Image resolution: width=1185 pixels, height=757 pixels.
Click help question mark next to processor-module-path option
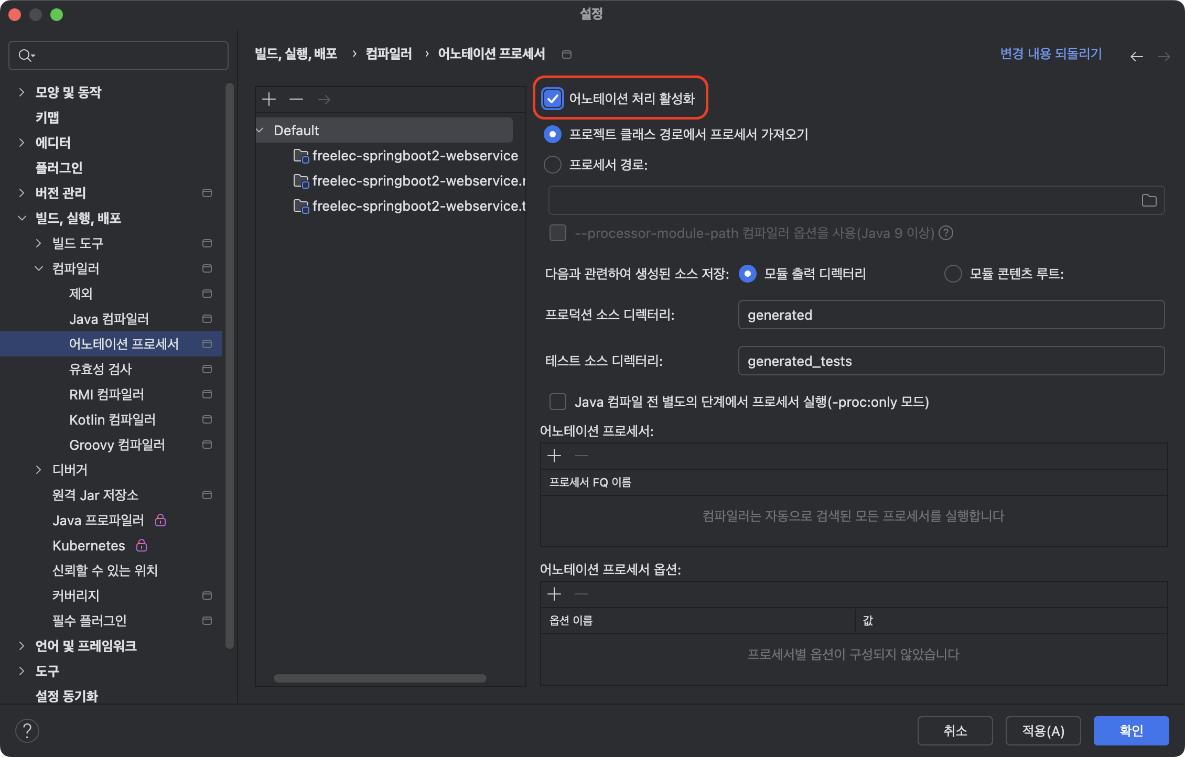click(946, 233)
